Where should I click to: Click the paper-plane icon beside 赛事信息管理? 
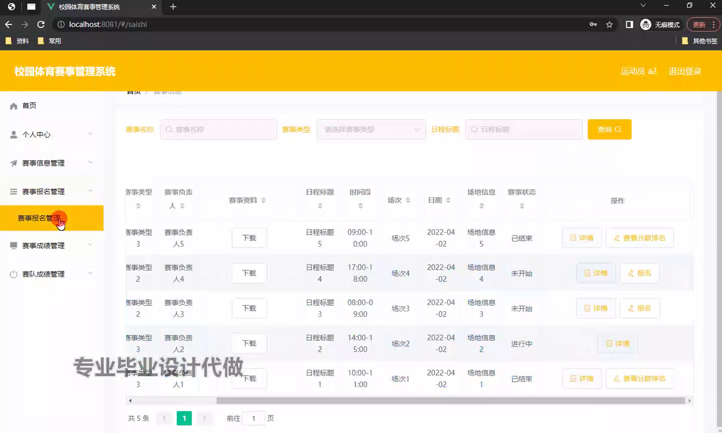pos(14,163)
